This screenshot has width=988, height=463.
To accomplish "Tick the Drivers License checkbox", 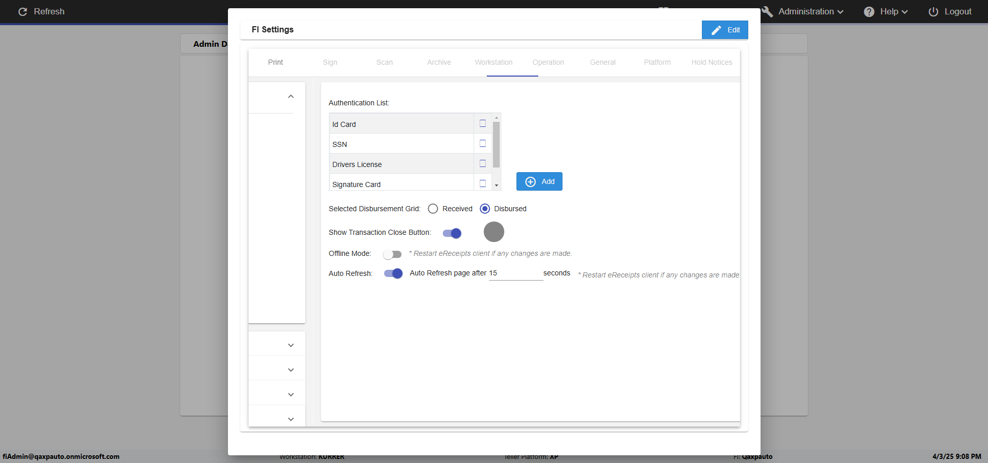I will pos(483,163).
